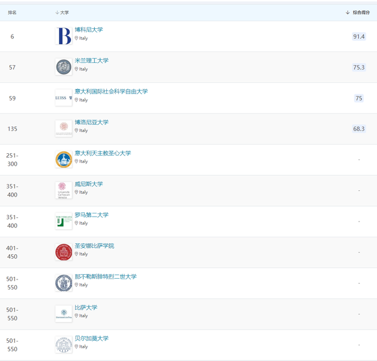Click the location pin icon under 意大利天主教圣心大学
Screen dimensions: 377x361
76,161
